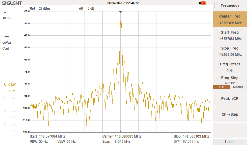Select the Freq Offset menu item
Viewport: 247px width, 145px height.
pos(230,67)
